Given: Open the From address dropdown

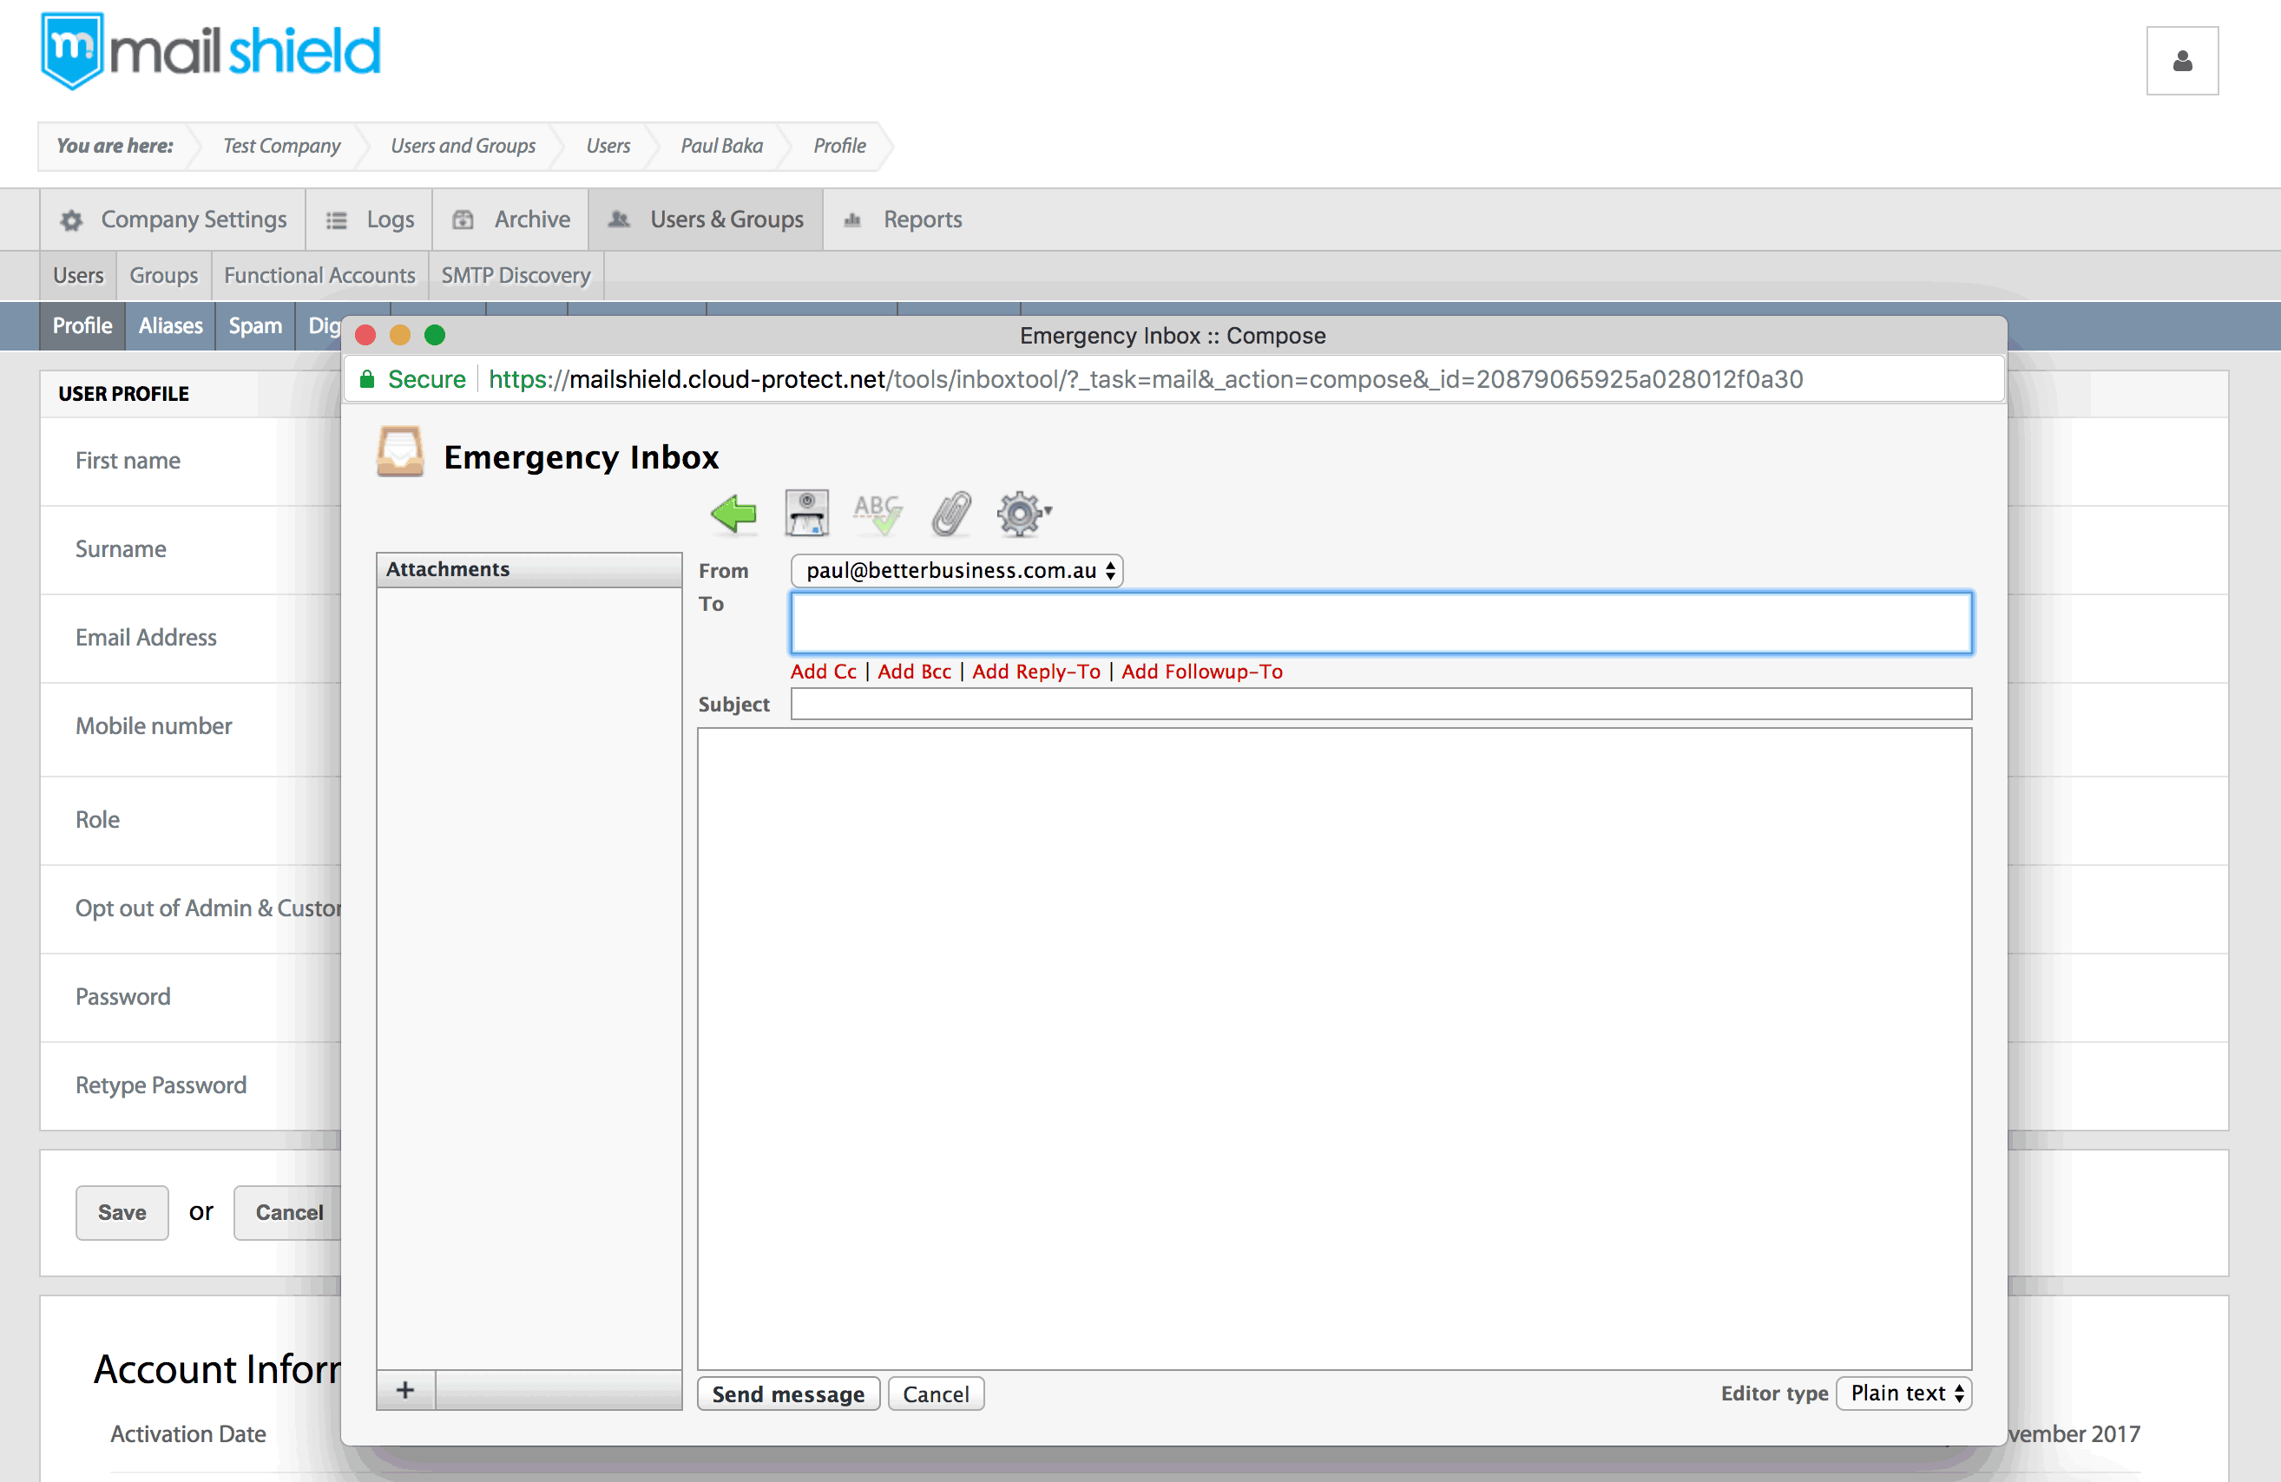Looking at the screenshot, I should tap(956, 571).
